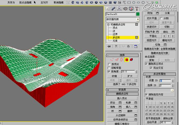Select the Element sub-object cube icon
This screenshot has width=179, height=125.
click(131, 60)
